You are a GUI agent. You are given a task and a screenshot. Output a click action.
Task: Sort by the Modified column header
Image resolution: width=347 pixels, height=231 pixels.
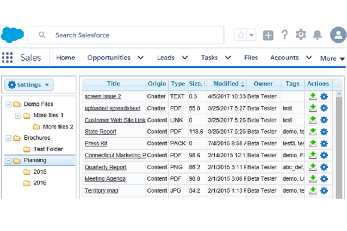(226, 84)
